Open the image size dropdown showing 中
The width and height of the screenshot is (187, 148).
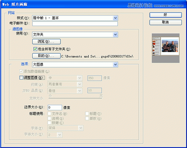coord(65,78)
